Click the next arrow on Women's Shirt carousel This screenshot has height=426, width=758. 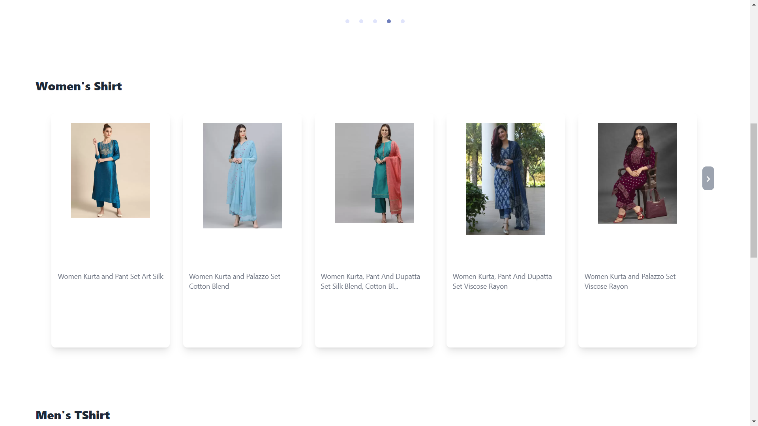pyautogui.click(x=708, y=178)
